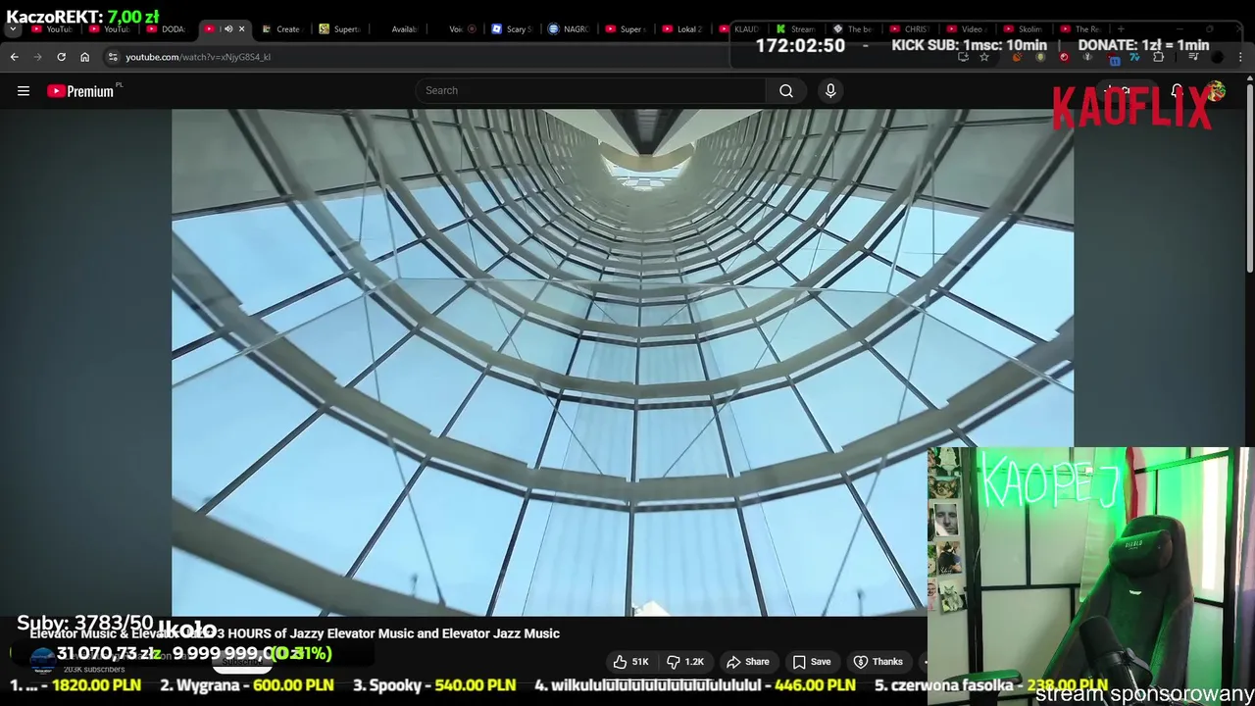Click the install app icon in address bar
Screen dimensions: 1255x706
point(963,57)
